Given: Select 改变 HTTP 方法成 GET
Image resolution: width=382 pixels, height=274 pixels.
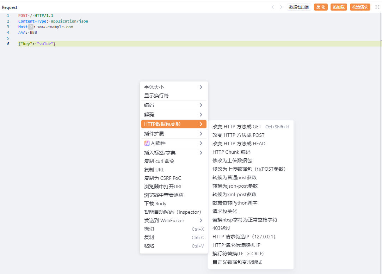Looking at the screenshot, I should tap(237, 127).
